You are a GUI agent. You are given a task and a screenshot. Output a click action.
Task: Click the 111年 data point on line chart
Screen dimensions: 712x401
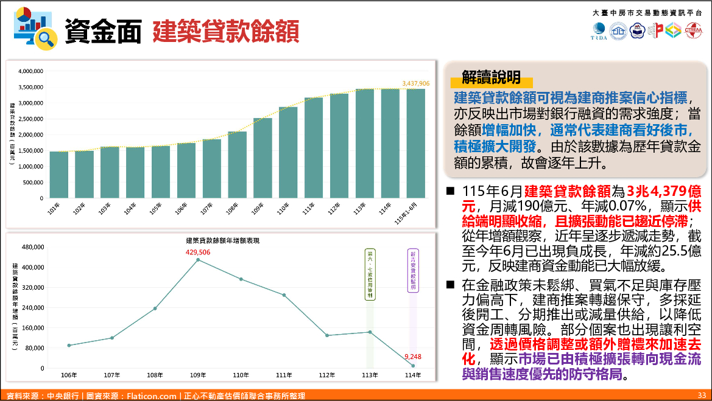284,295
